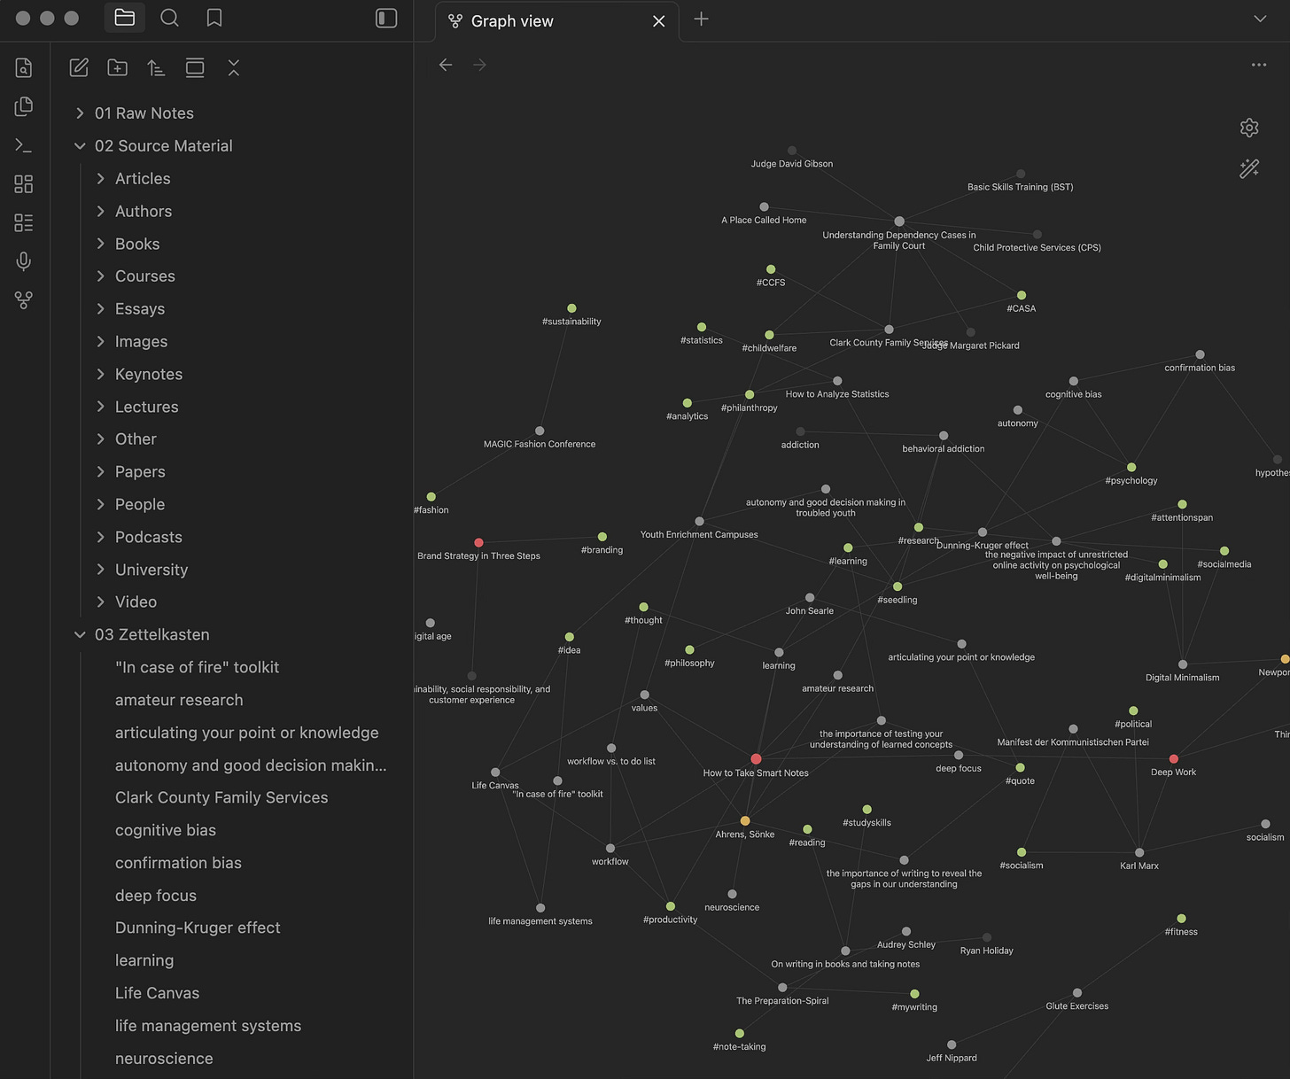Create a new folder icon
The height and width of the screenshot is (1079, 1290).
117,67
